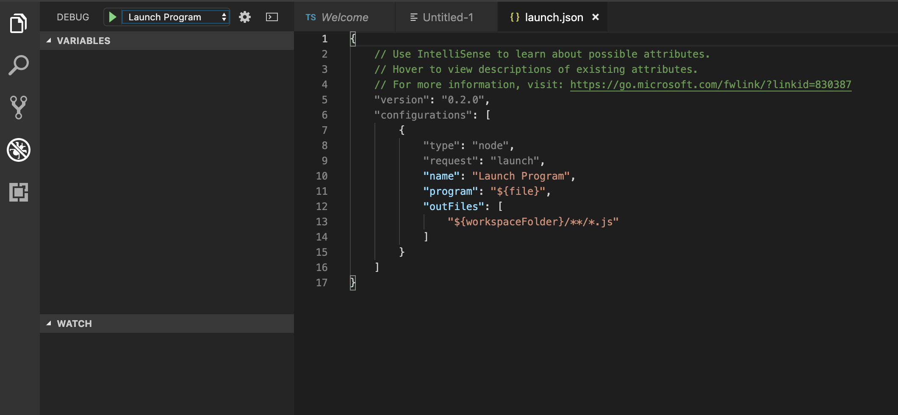
Task: Click the "name" key on line 10
Action: pyautogui.click(x=441, y=176)
